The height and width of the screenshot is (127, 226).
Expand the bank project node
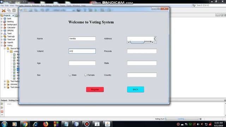click(1, 19)
